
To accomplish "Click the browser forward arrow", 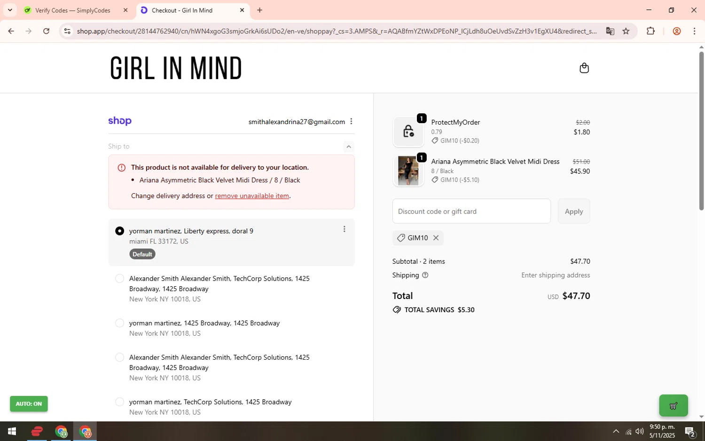I will point(29,31).
